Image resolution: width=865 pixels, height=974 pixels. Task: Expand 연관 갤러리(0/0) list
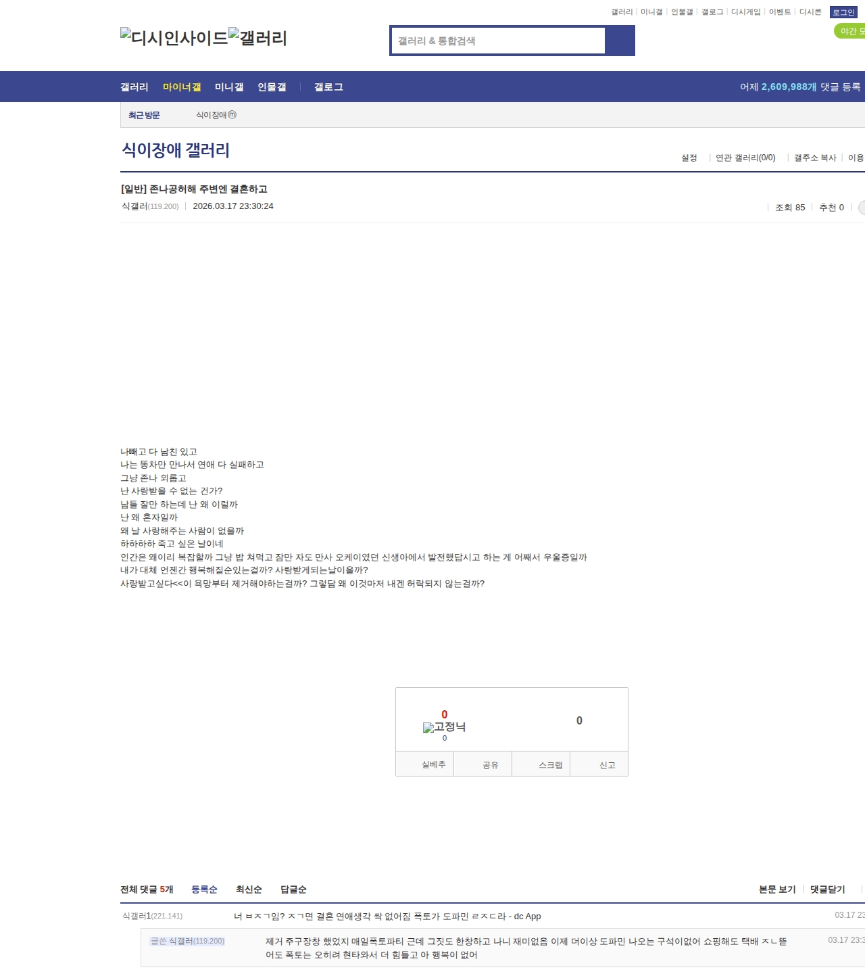coord(745,158)
